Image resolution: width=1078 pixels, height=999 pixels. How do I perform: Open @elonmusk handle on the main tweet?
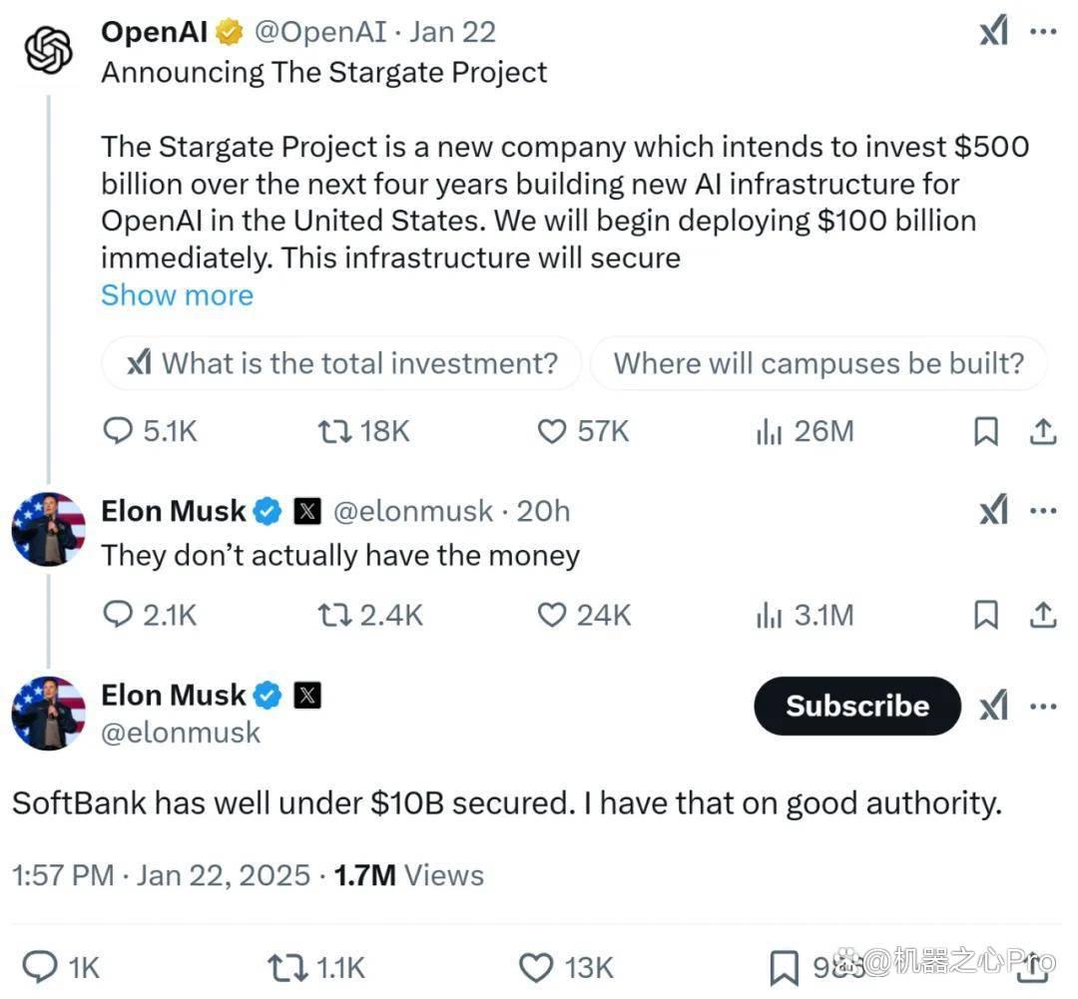click(x=181, y=733)
